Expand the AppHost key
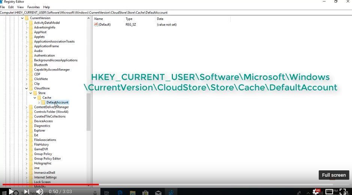This screenshot has width=352, height=195. pyautogui.click(x=27, y=32)
